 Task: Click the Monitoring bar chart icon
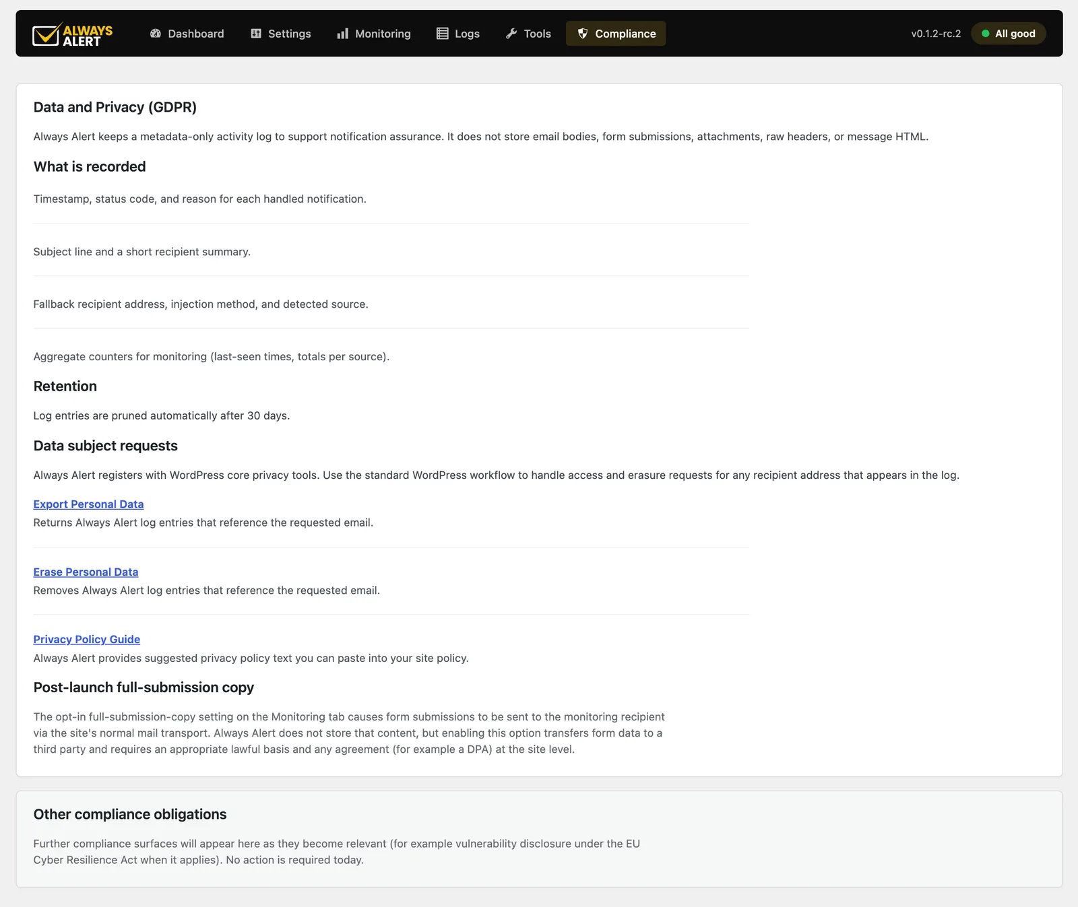343,34
